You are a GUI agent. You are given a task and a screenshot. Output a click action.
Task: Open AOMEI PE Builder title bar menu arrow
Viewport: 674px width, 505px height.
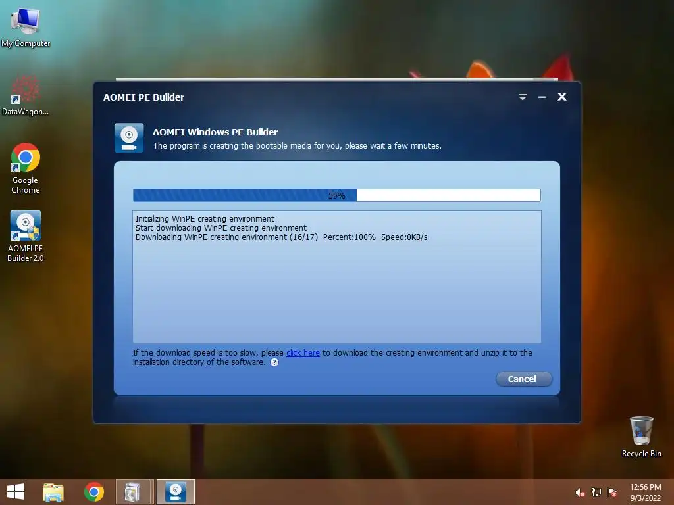(522, 97)
